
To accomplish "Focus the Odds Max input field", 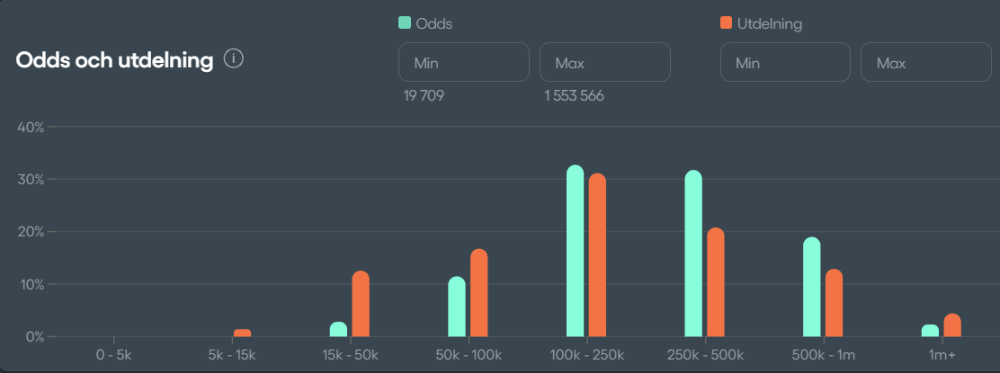I will [x=604, y=63].
